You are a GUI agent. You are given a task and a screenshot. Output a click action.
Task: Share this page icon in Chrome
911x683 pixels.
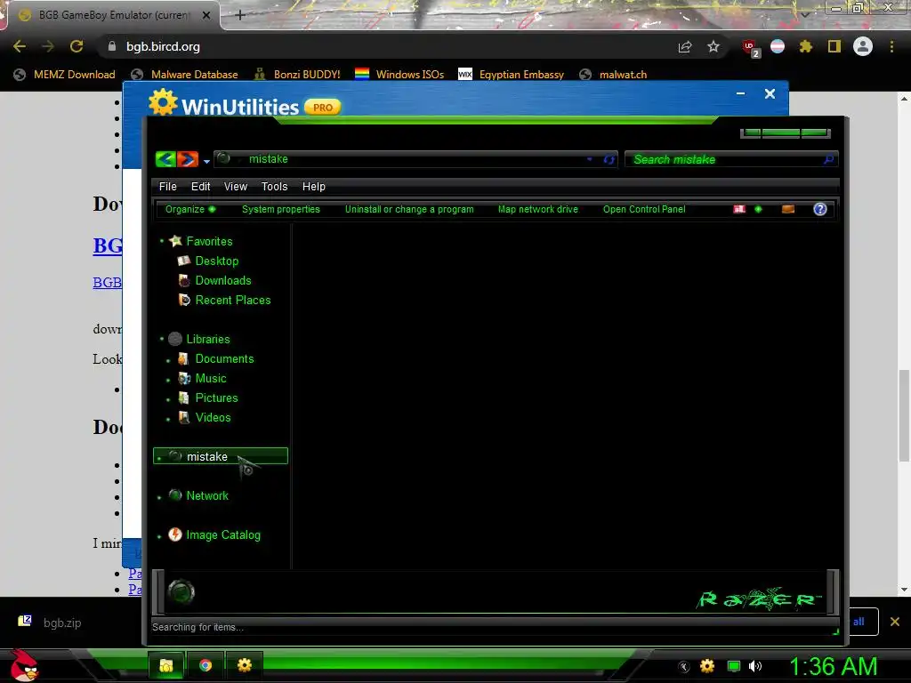[x=685, y=47]
